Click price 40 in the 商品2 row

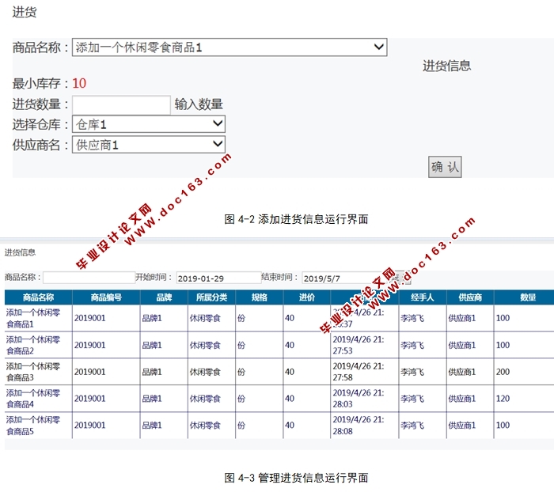pos(290,345)
